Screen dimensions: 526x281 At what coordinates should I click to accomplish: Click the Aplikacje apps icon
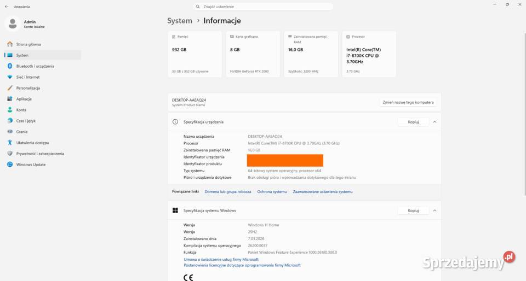10,99
